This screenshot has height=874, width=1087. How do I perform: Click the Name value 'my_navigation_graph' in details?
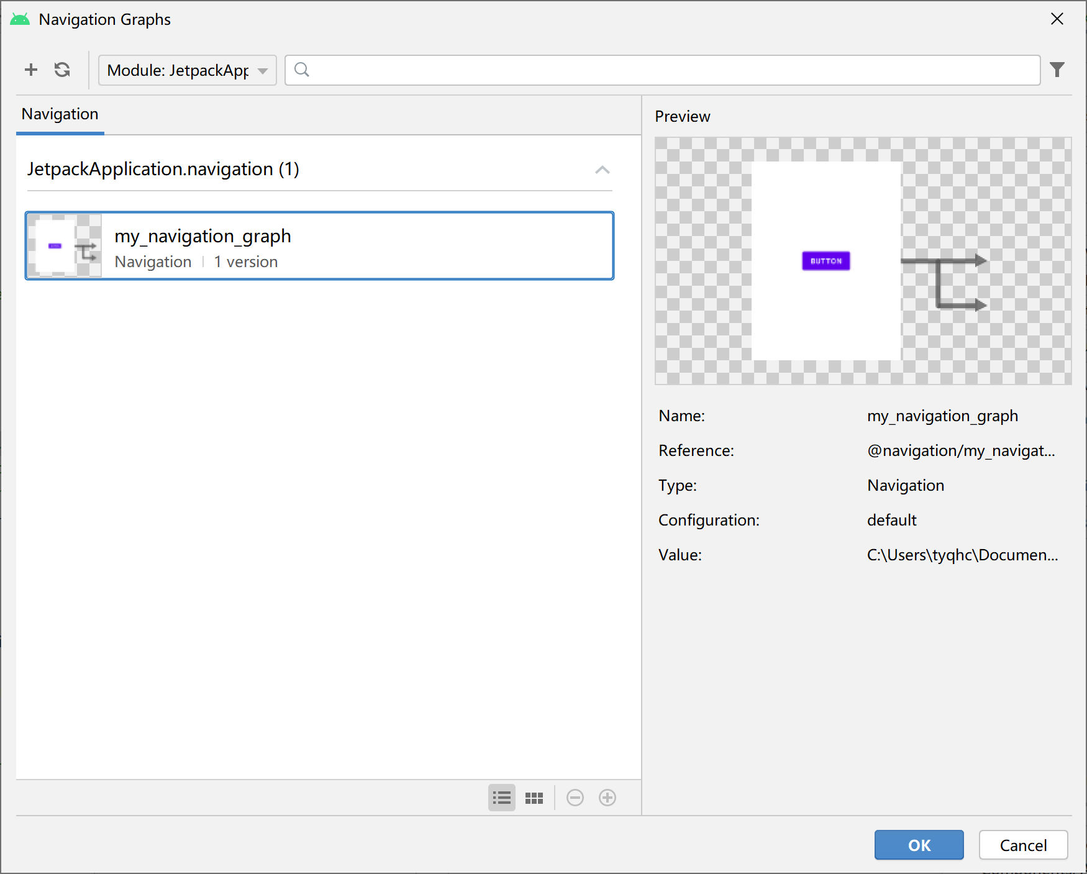(942, 416)
